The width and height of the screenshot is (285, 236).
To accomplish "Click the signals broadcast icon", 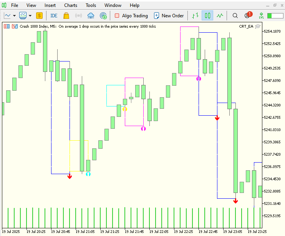I will pyautogui.click(x=78, y=16).
